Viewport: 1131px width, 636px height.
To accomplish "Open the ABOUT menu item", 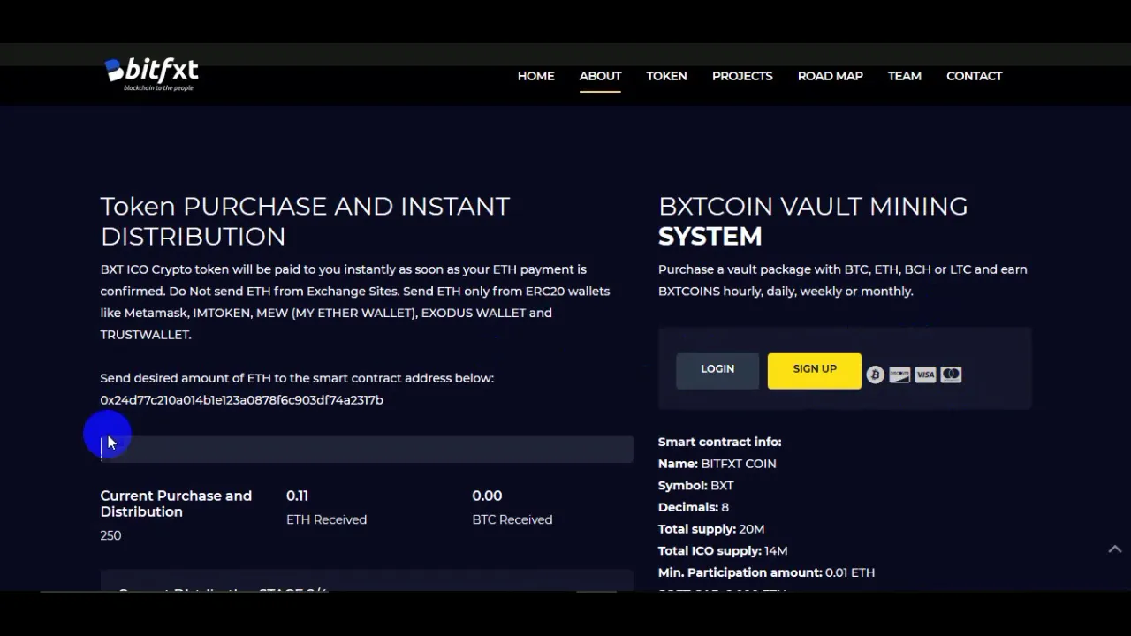I will tap(600, 76).
